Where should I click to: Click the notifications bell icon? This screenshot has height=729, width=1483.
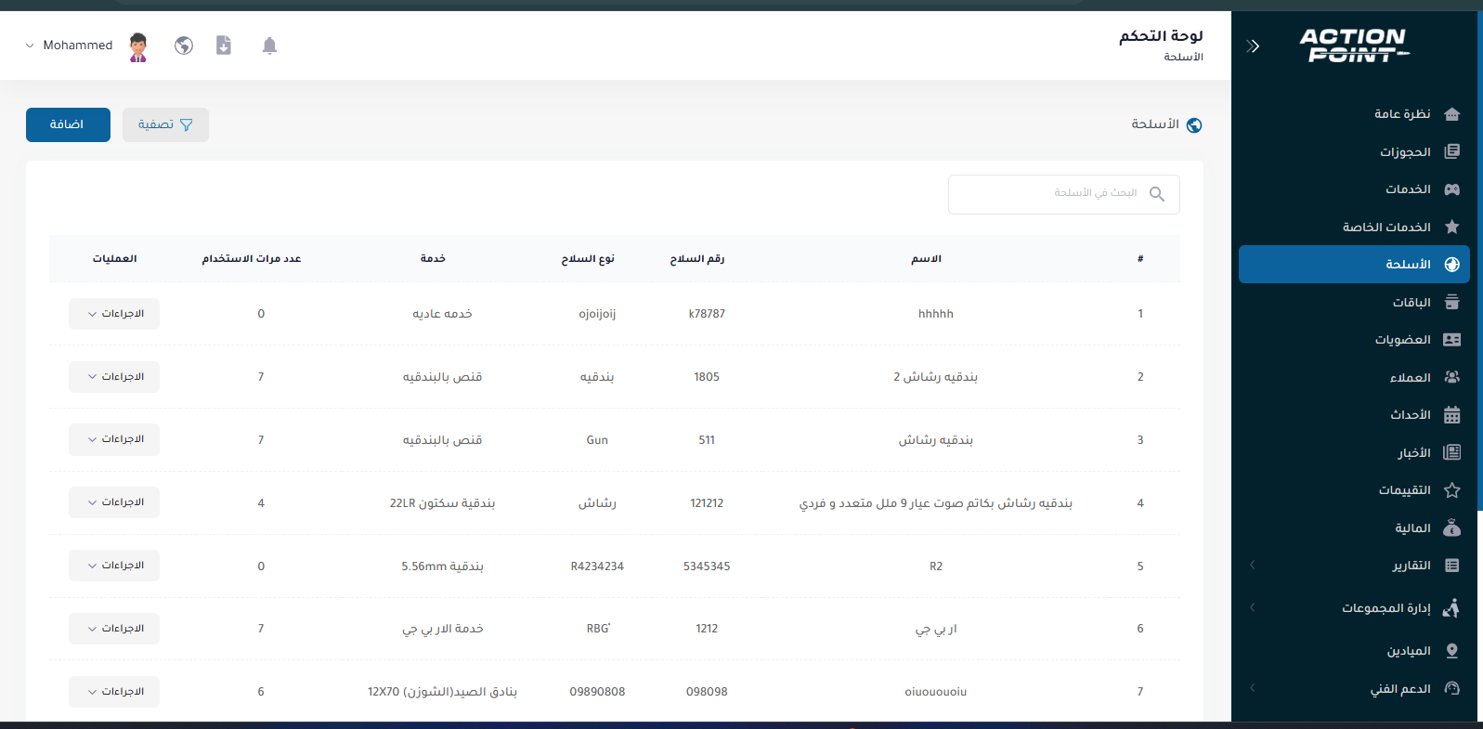[269, 46]
